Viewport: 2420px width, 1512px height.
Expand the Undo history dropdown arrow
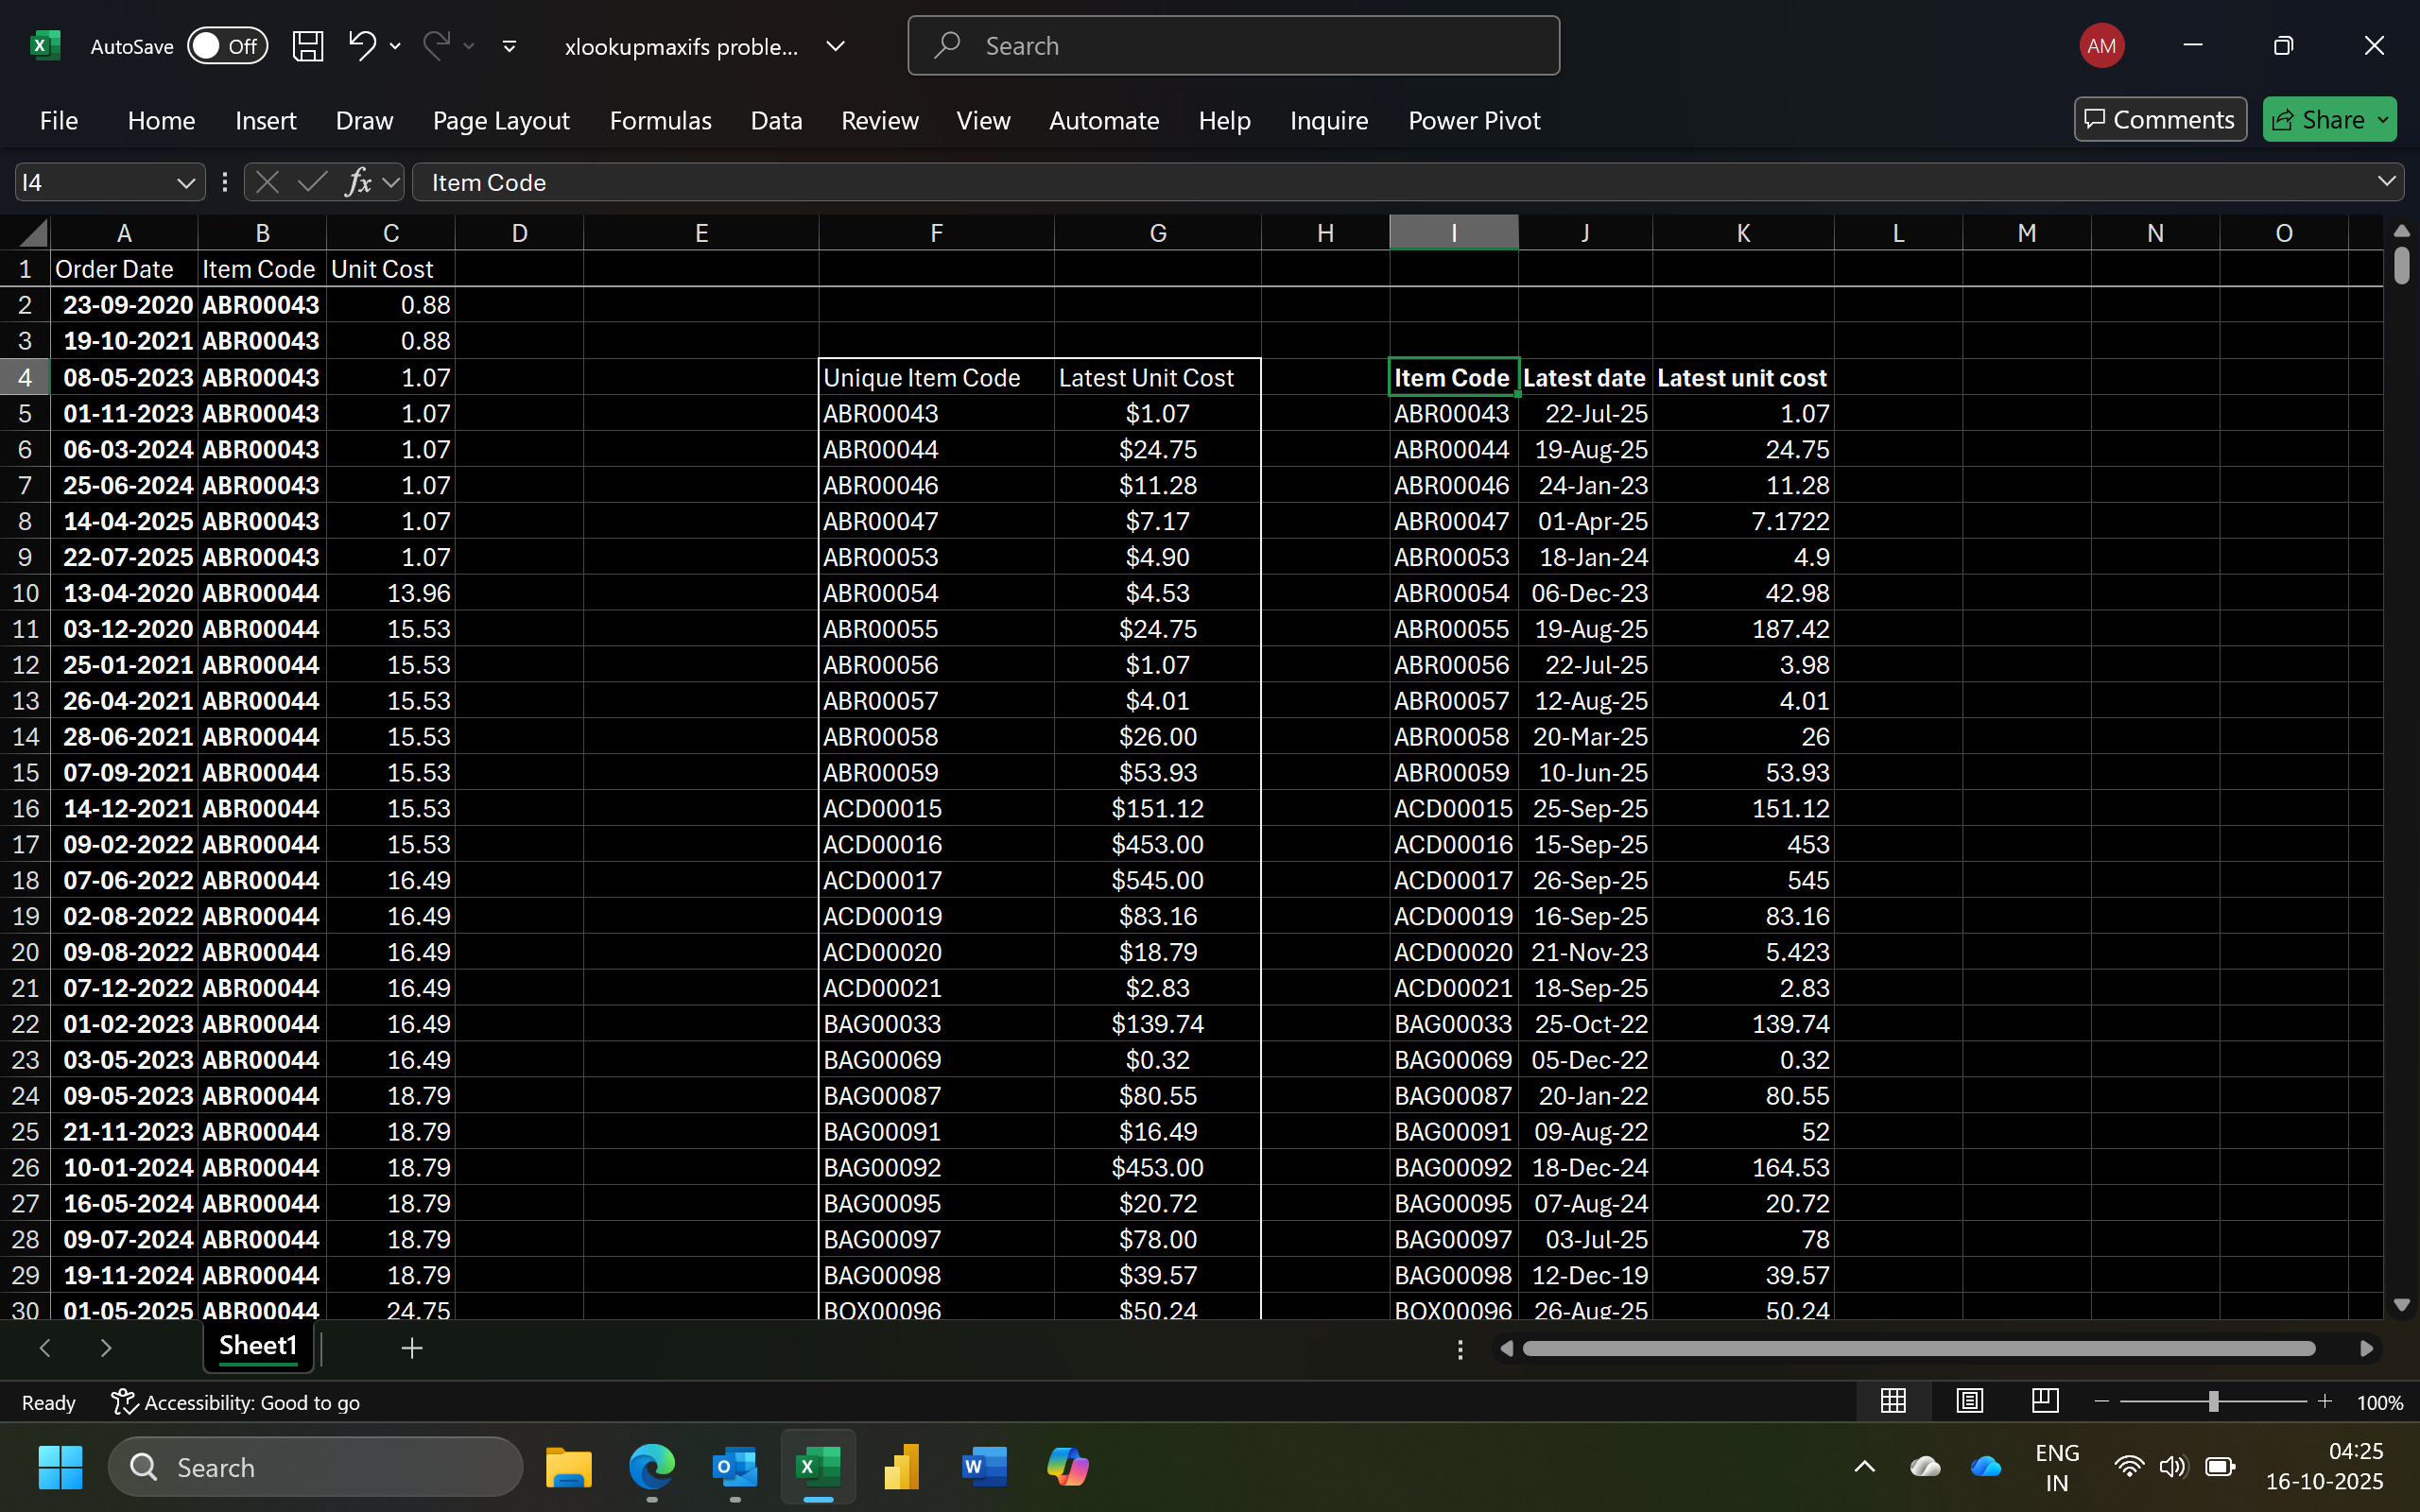pos(395,46)
